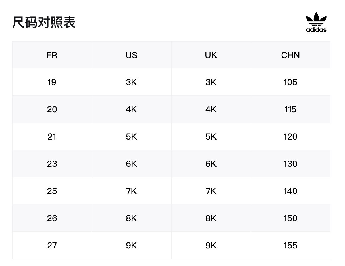Click FR size 20 cell

pyautogui.click(x=52, y=109)
